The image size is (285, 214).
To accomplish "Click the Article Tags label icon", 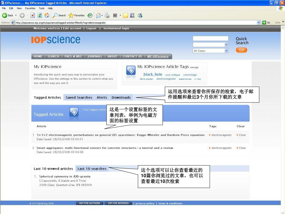I will (131, 70).
